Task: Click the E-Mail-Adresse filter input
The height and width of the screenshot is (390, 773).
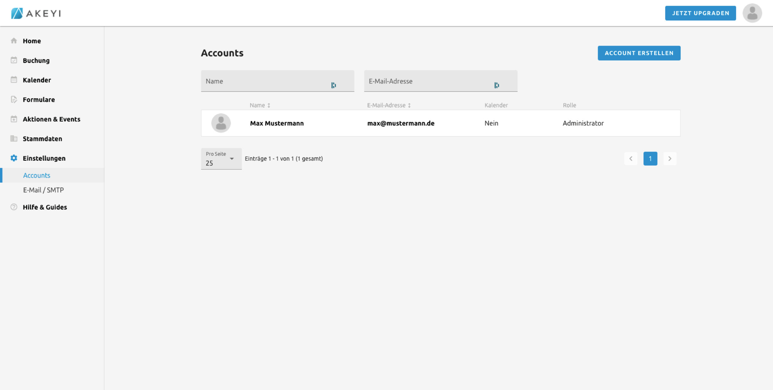Action: (x=429, y=81)
